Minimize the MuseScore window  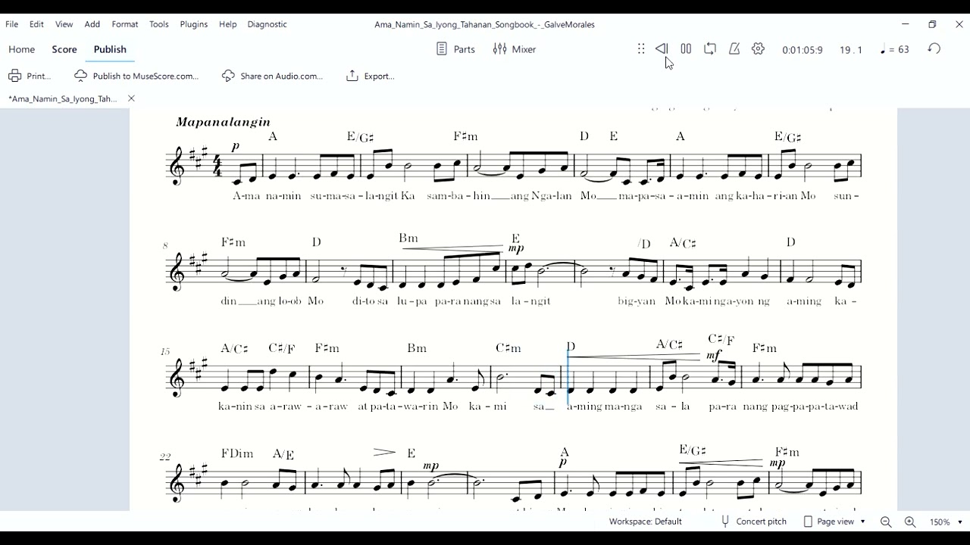coord(905,24)
